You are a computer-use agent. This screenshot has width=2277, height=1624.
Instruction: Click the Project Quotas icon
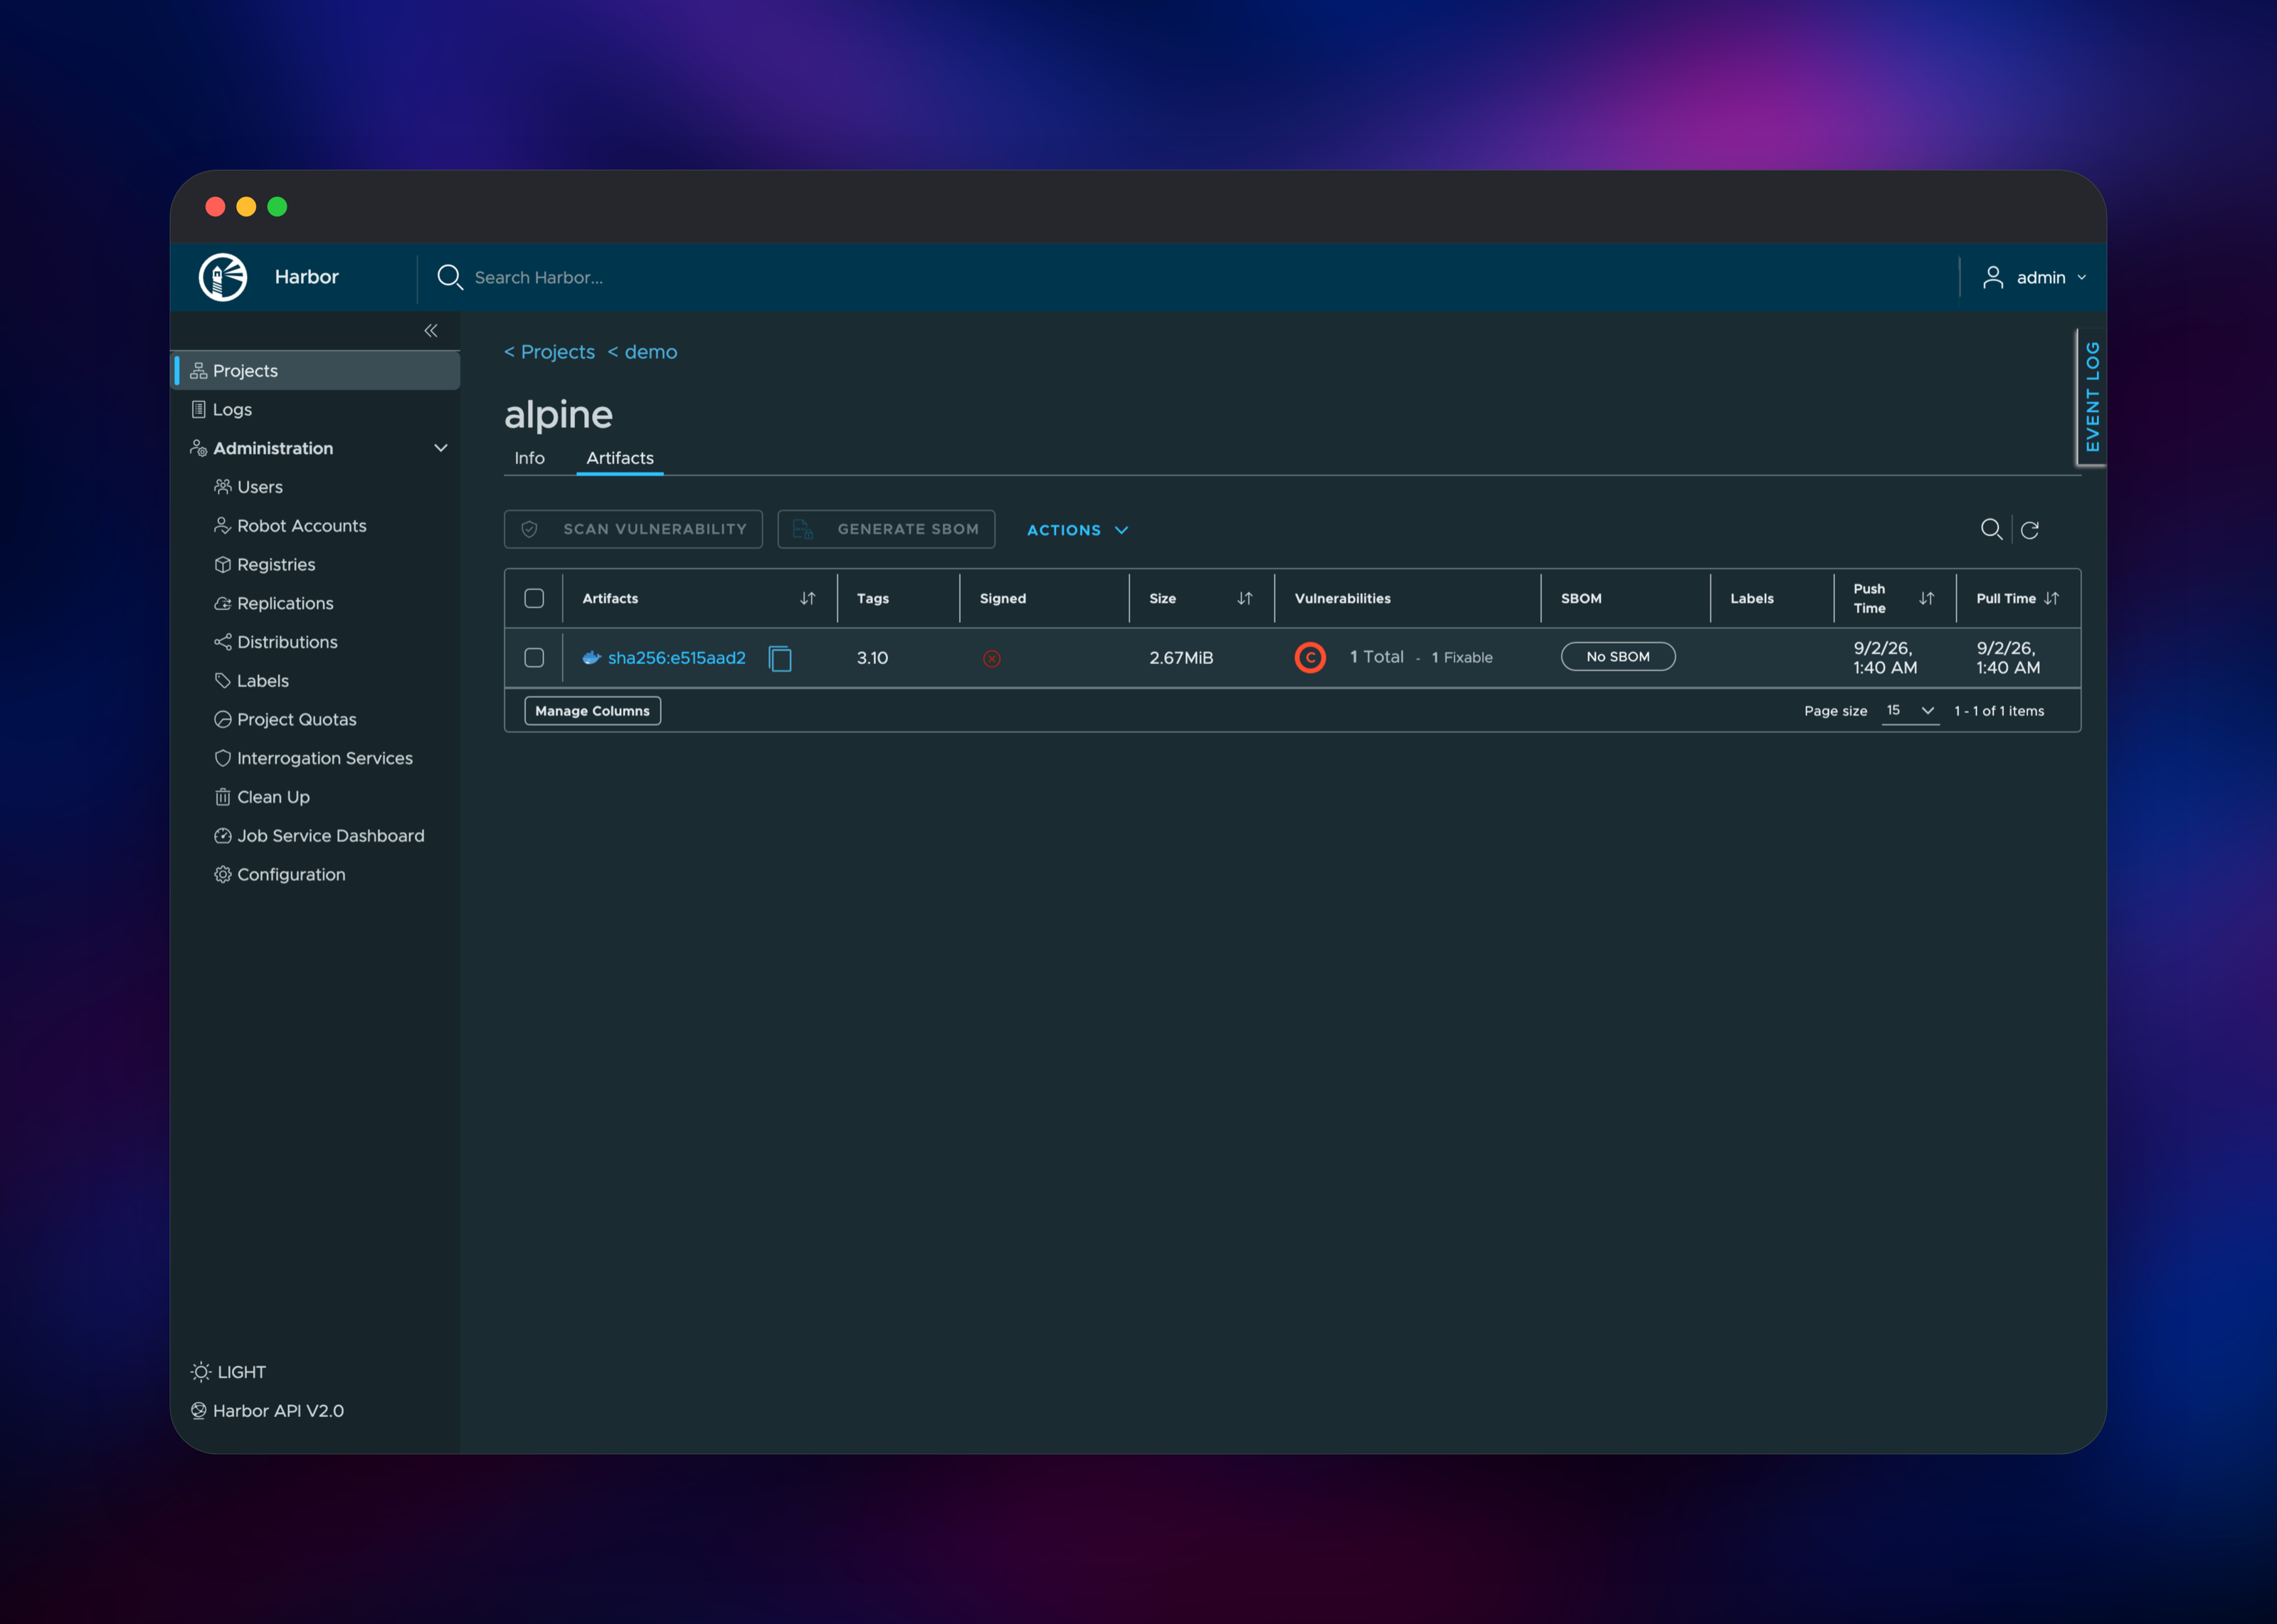point(223,720)
